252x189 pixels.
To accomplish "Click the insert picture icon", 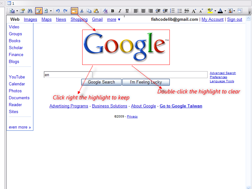I will click(230, 11).
